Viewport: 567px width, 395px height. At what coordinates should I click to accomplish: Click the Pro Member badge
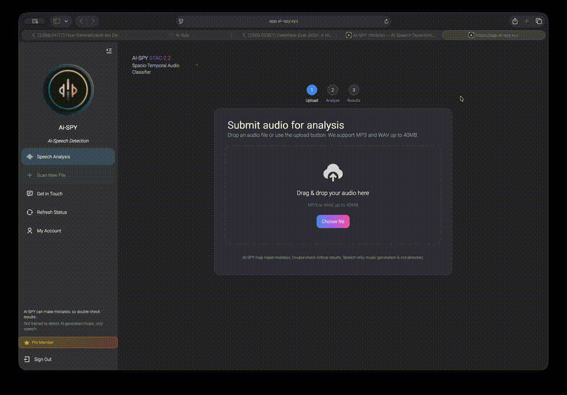[x=68, y=342]
